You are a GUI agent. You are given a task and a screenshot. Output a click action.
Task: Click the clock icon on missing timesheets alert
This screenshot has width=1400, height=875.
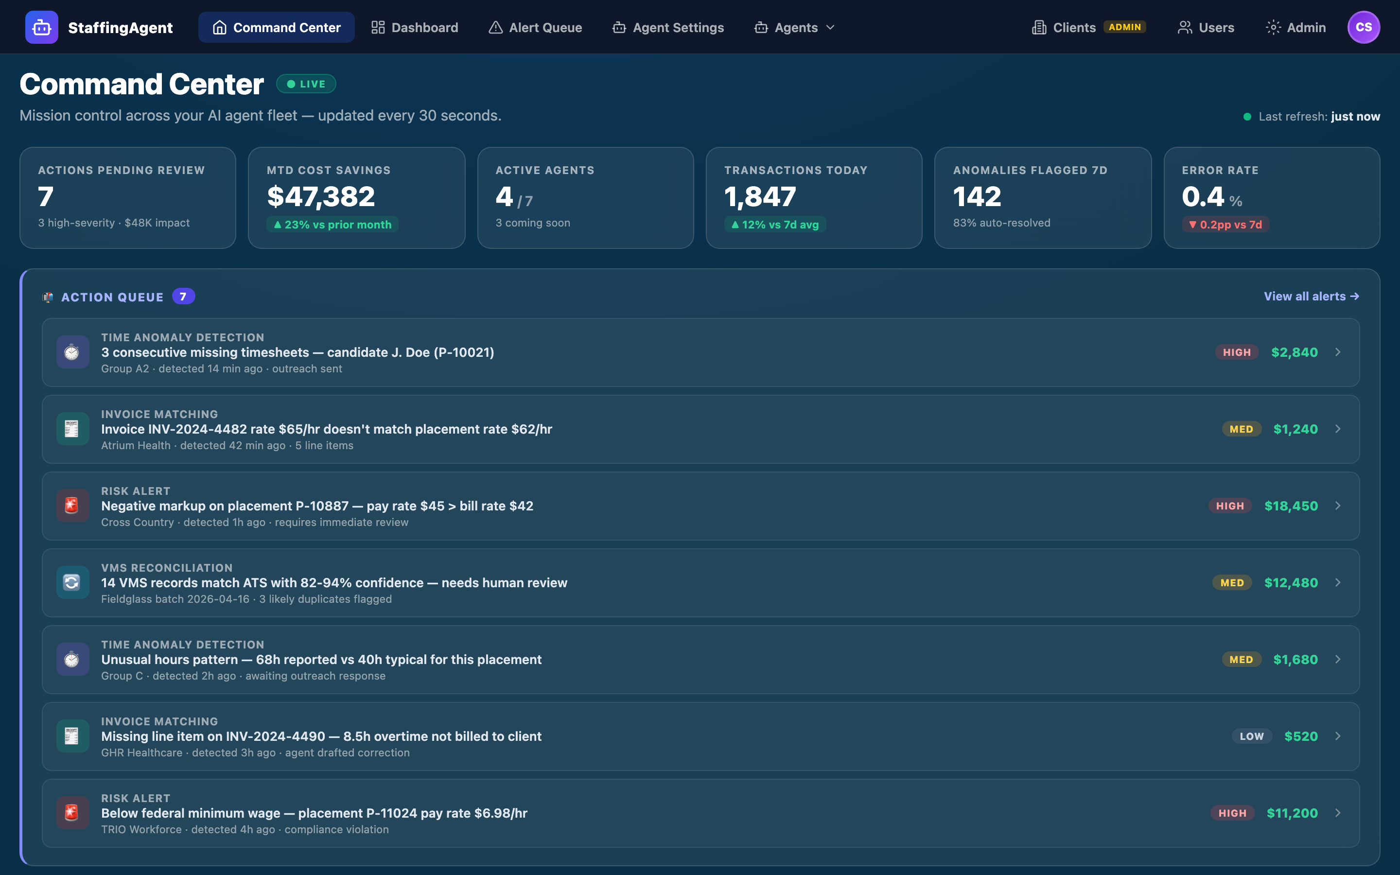[x=72, y=352]
